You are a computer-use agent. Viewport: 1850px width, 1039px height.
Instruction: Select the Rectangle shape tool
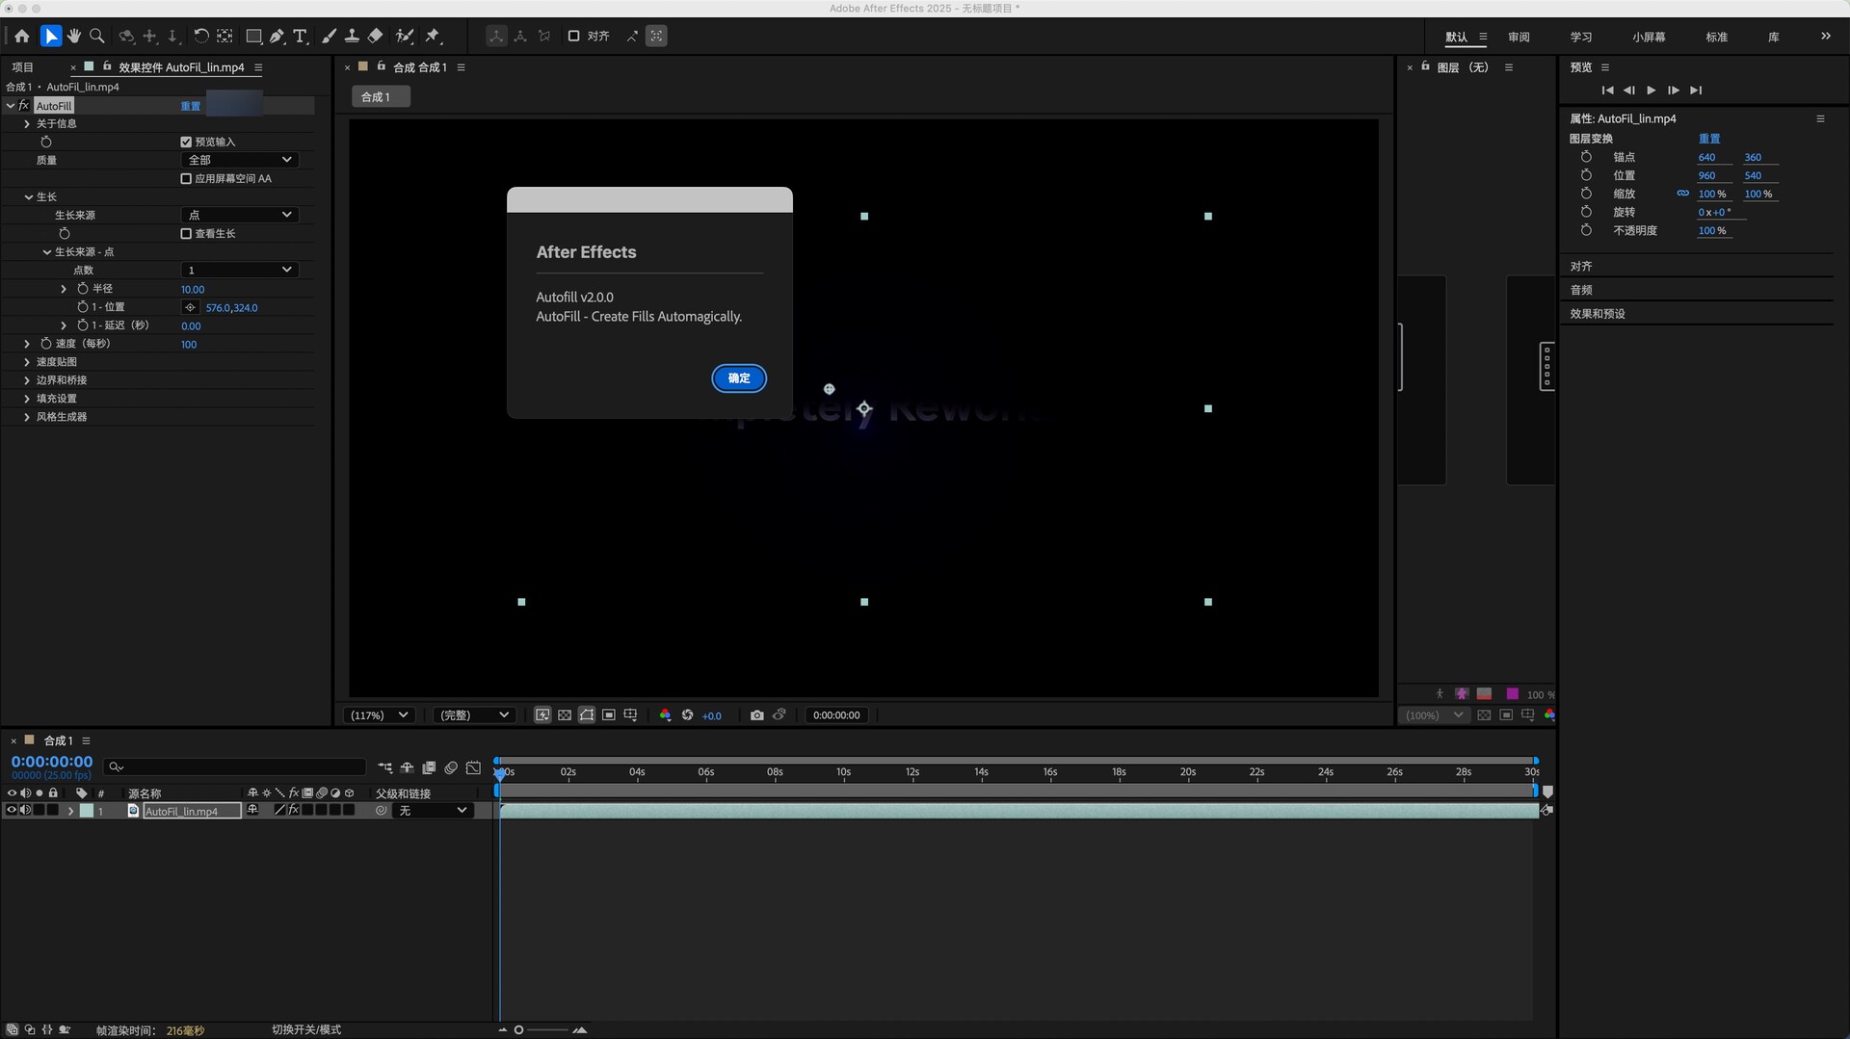[x=253, y=36]
